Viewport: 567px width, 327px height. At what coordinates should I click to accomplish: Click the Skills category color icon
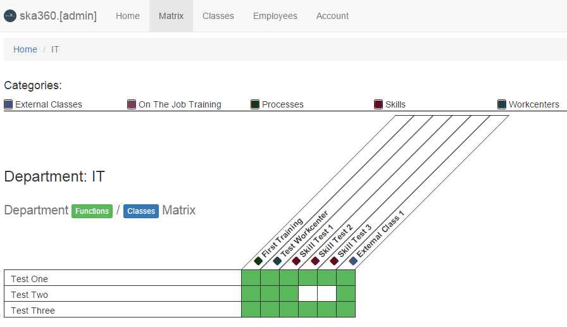point(378,104)
